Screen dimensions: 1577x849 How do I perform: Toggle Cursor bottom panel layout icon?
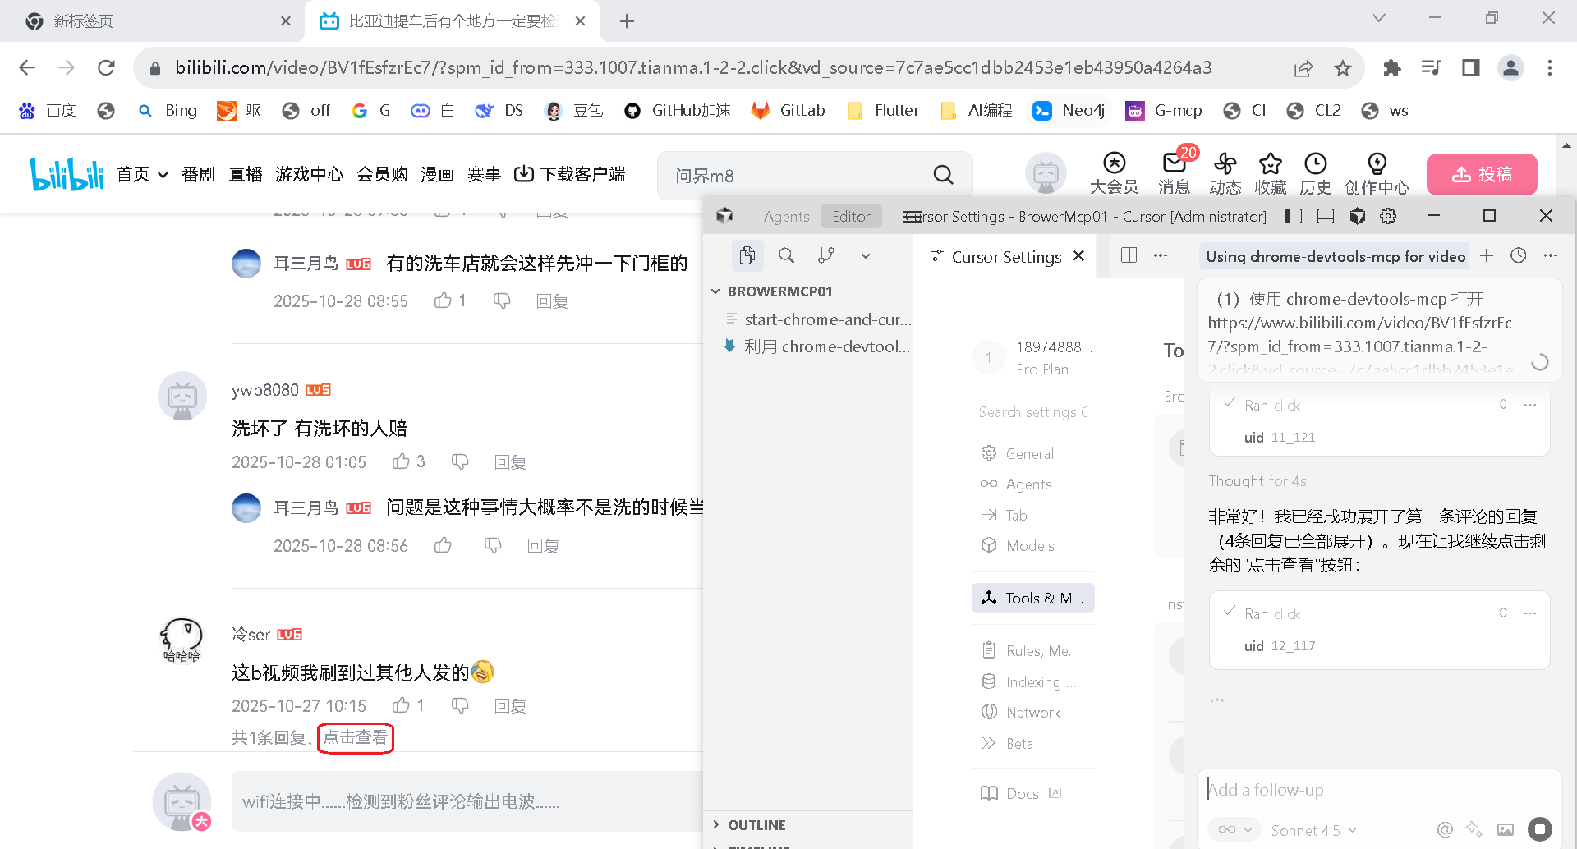(x=1325, y=216)
